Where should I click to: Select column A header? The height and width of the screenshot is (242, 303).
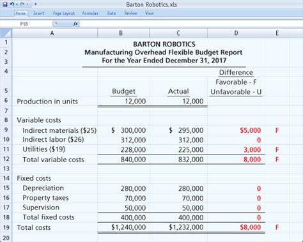coord(55,33)
